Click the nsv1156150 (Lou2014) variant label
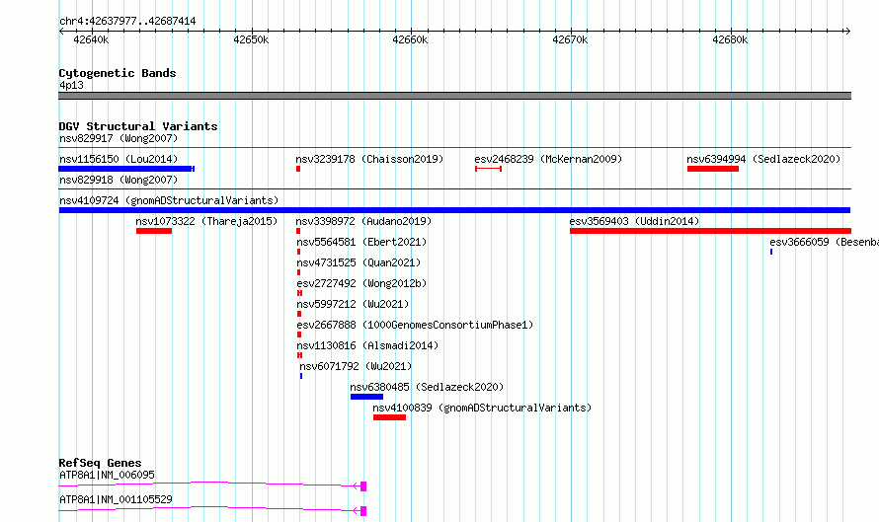Screen dimensions: 879x522 point(119,159)
